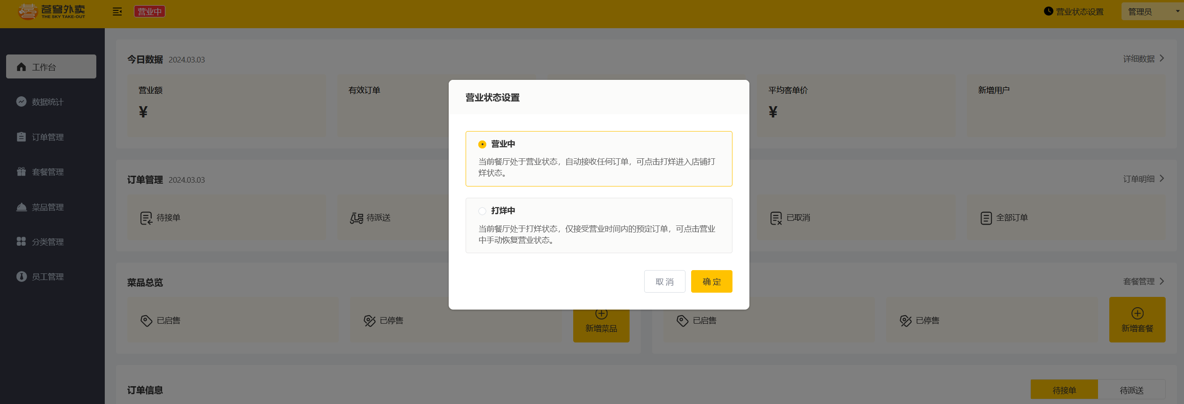This screenshot has height=404, width=1184.
Task: Click the 已停售 tag icon in 菜品总览
Action: coord(369,320)
